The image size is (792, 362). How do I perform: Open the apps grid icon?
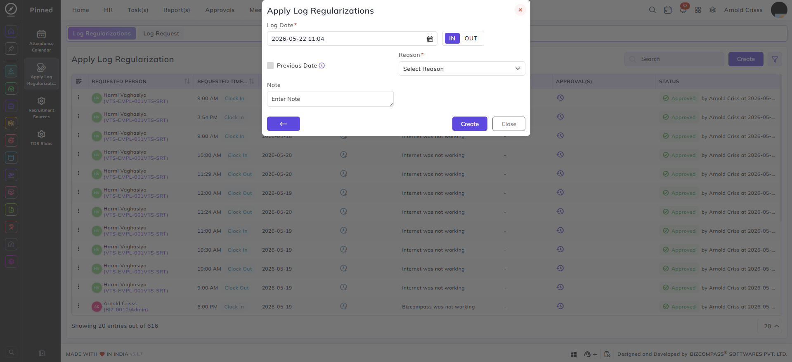(x=698, y=10)
